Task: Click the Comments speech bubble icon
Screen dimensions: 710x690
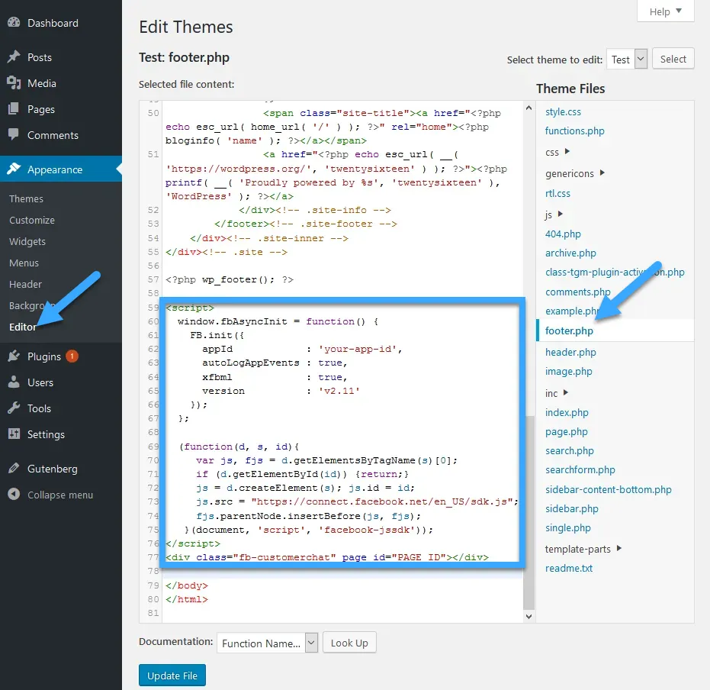Action: (14, 135)
